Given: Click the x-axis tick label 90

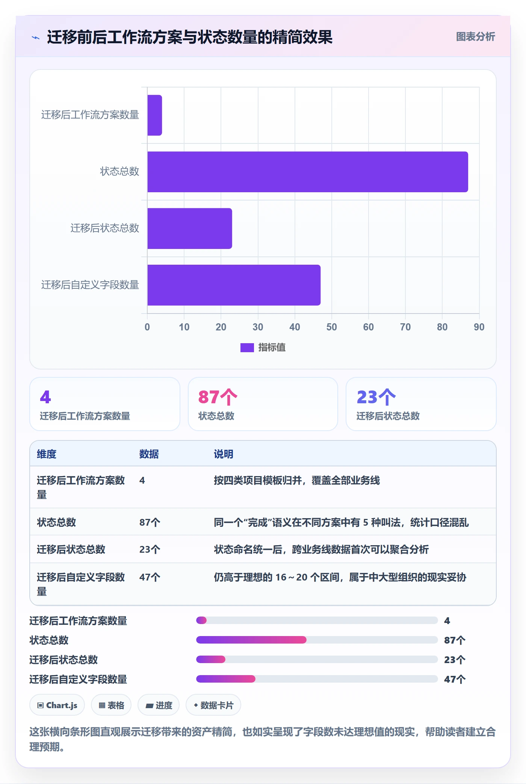Looking at the screenshot, I should point(479,327).
